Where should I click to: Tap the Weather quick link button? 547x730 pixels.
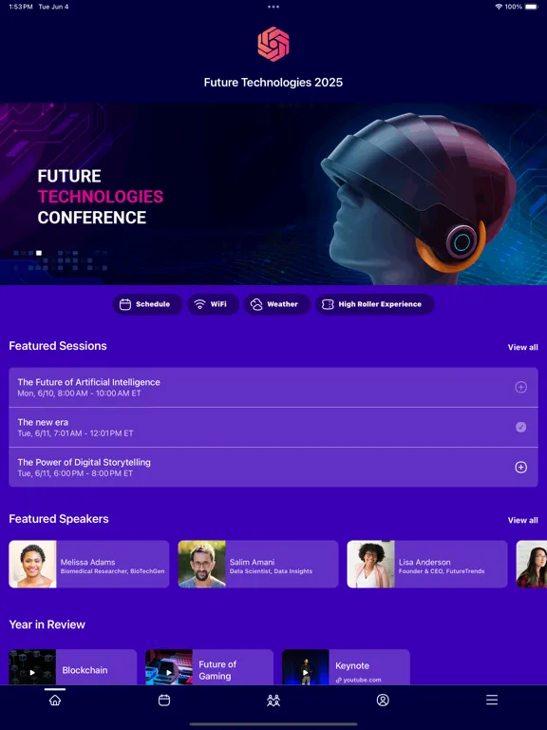pos(276,304)
